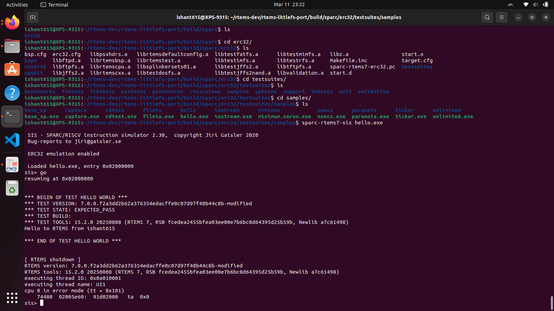Open the terminal hamburger menu
The width and height of the screenshot is (554, 311).
coord(501,17)
